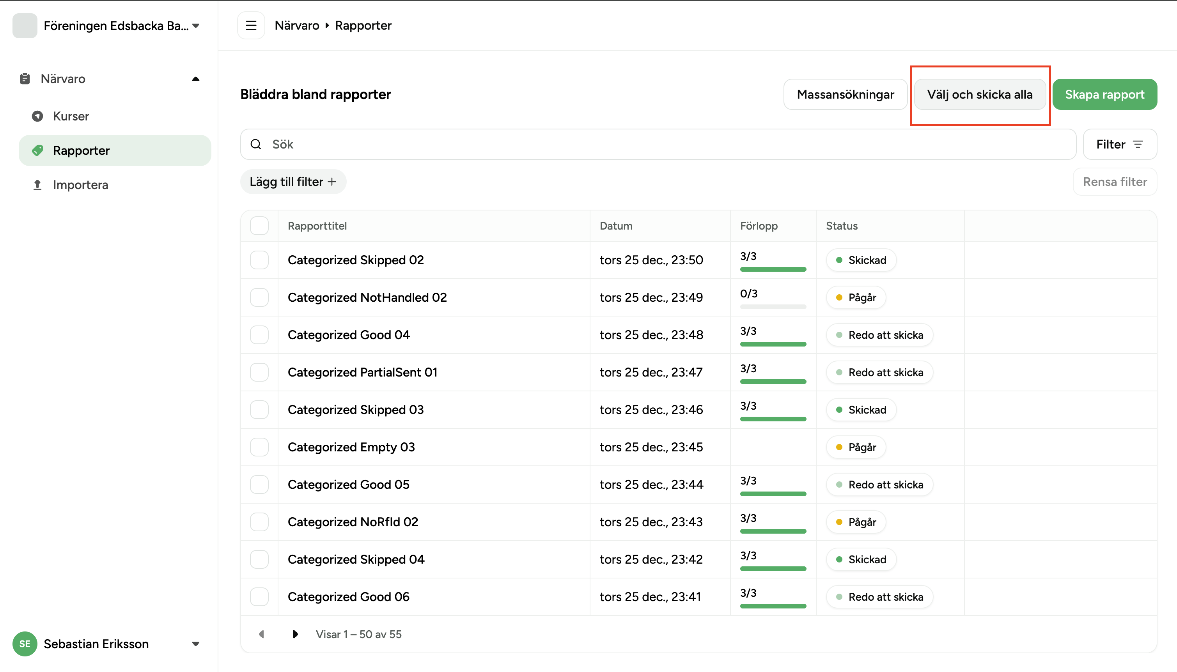
Task: Open report Categorized PartialSent 01
Action: point(362,373)
